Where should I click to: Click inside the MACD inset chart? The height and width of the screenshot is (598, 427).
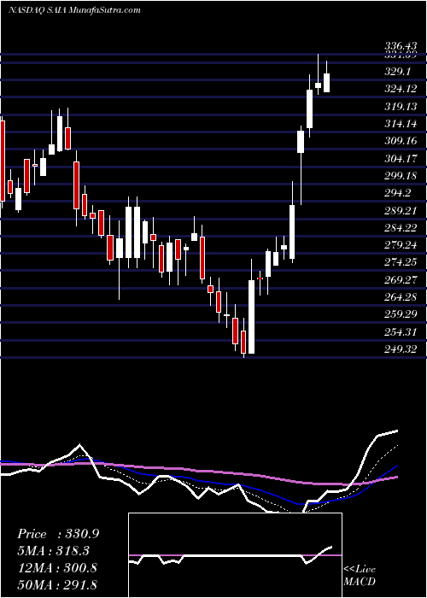tap(235, 555)
